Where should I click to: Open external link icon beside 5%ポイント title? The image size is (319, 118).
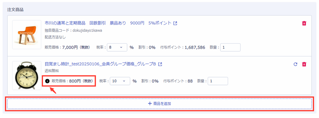click(175, 23)
